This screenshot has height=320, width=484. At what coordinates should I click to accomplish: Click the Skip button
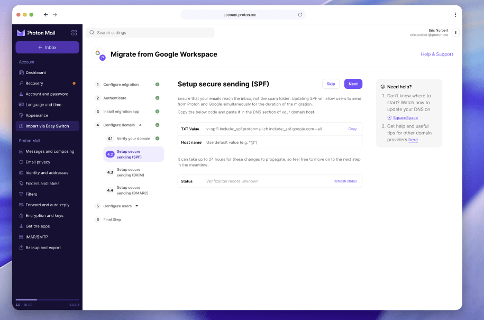[x=331, y=84]
